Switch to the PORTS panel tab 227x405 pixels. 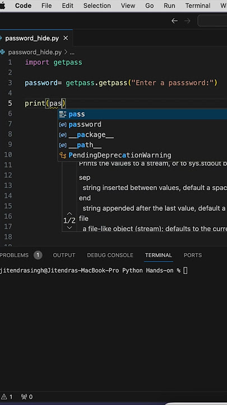pos(193,255)
